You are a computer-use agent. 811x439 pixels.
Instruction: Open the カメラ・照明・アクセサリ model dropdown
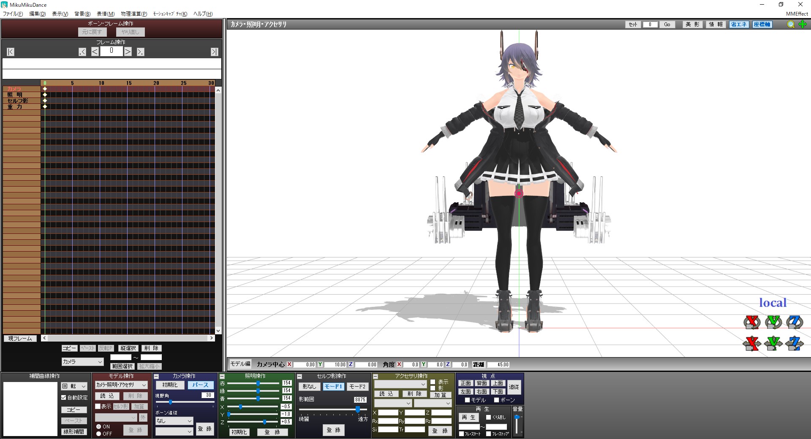121,385
